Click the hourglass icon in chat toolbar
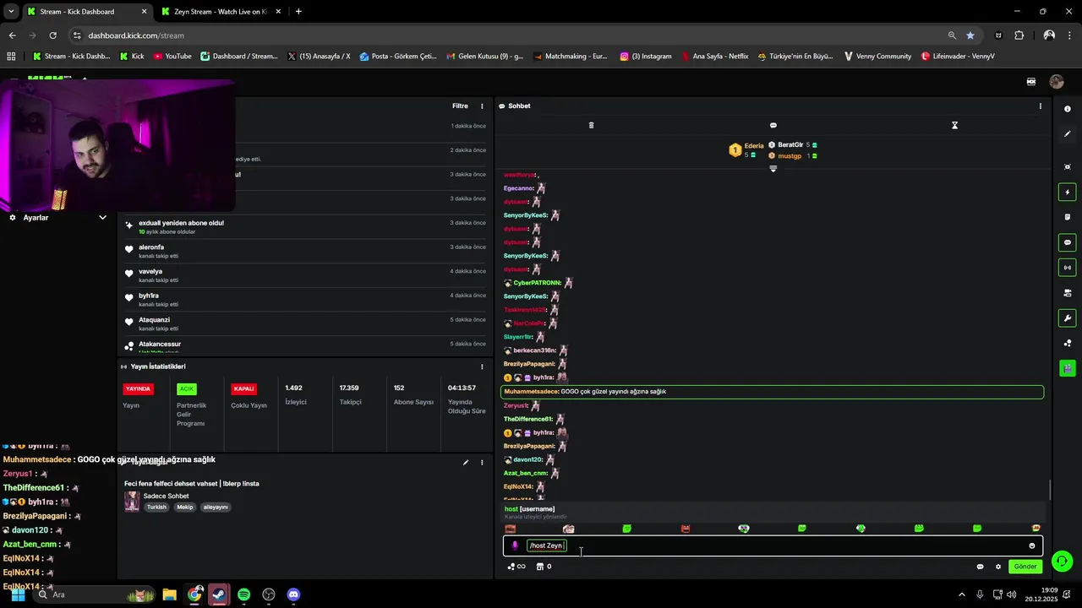Screen dimensions: 1082x608 (954, 125)
